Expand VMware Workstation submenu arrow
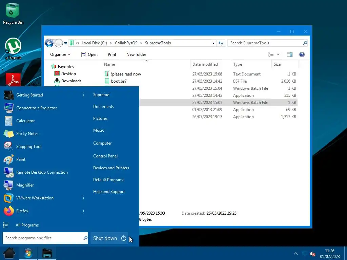Viewport: 347px width, 260px height. tap(83, 198)
